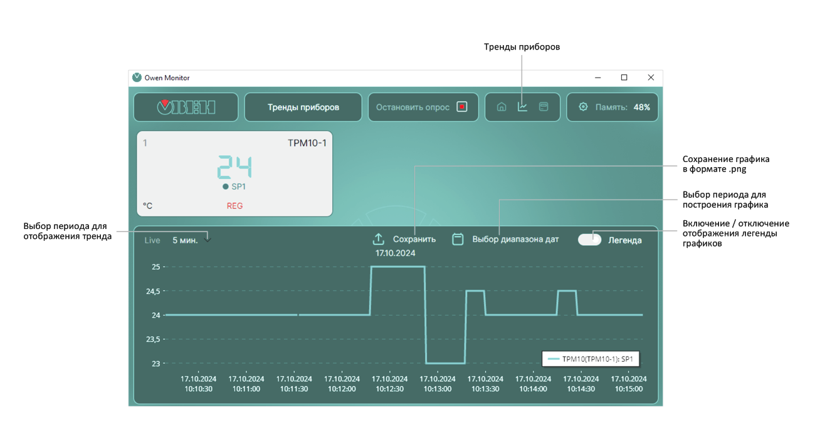Click the home icon in the navigation group
The width and height of the screenshot is (815, 438).
click(502, 106)
